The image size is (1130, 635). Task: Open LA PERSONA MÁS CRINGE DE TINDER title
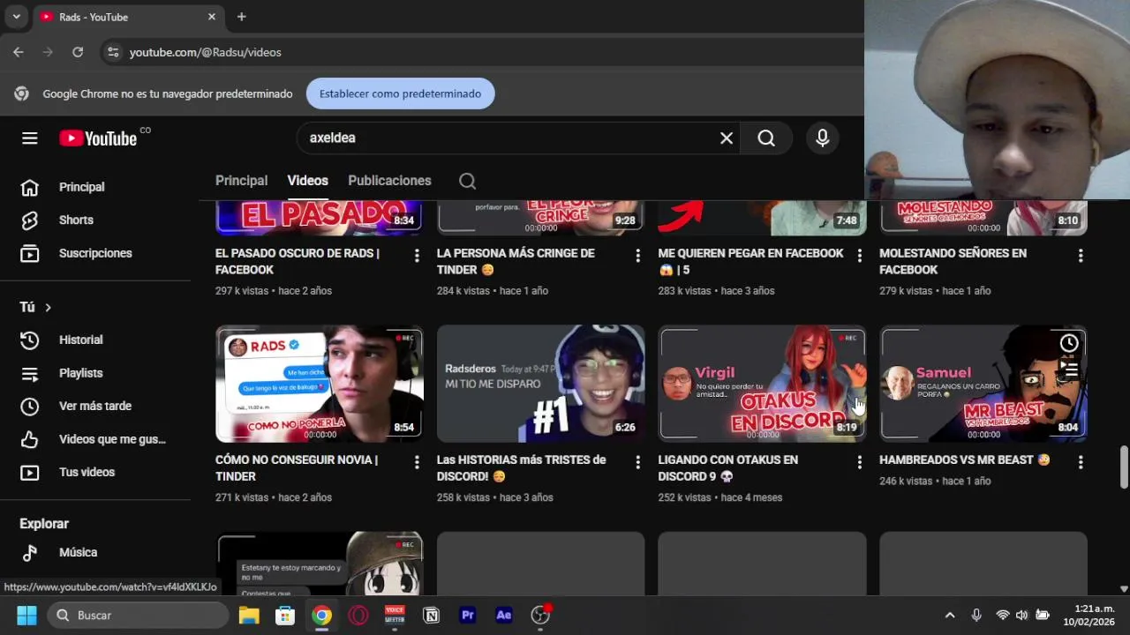[x=516, y=262]
